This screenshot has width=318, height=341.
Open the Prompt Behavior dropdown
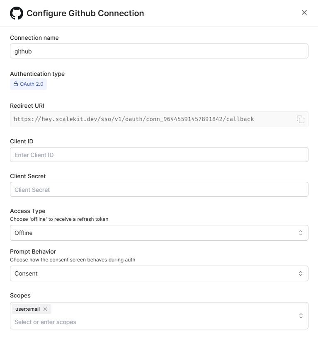pos(159,273)
